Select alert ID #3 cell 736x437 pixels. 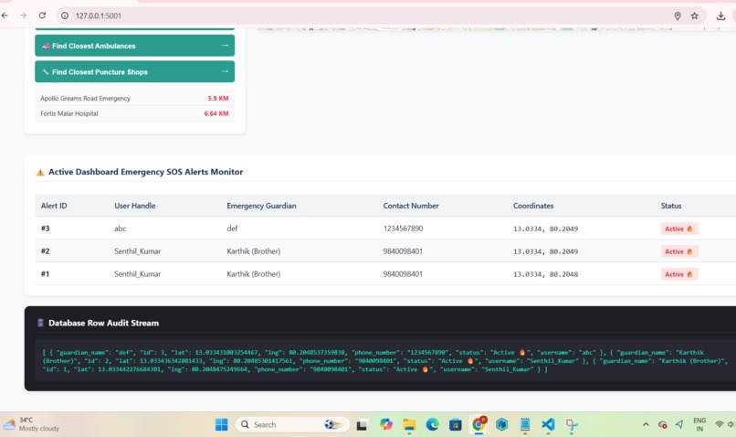(45, 229)
